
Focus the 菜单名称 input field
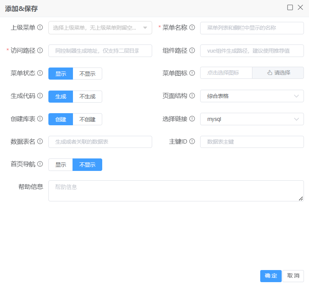tap(252, 28)
